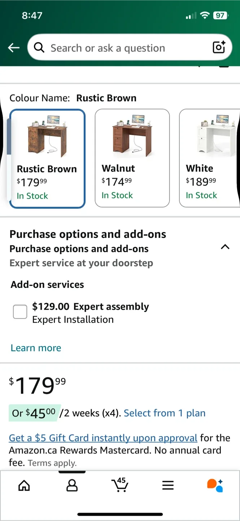Enable the $129.00 Expert assembly service
Screen dimensions: 240x521
click(20, 312)
